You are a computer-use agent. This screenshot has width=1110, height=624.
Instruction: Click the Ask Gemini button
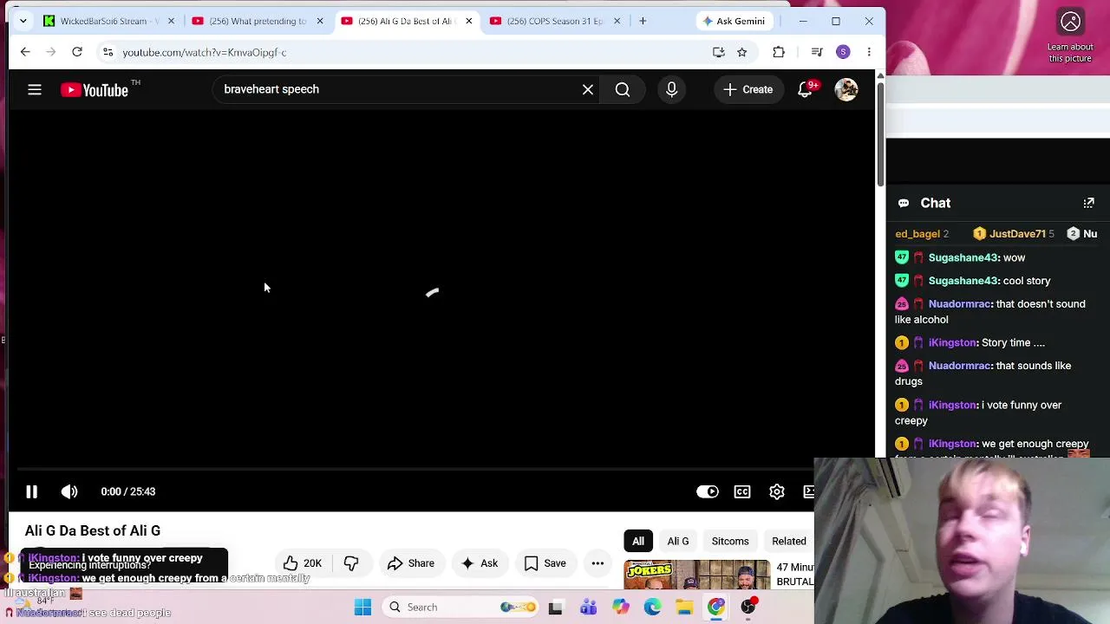click(734, 21)
